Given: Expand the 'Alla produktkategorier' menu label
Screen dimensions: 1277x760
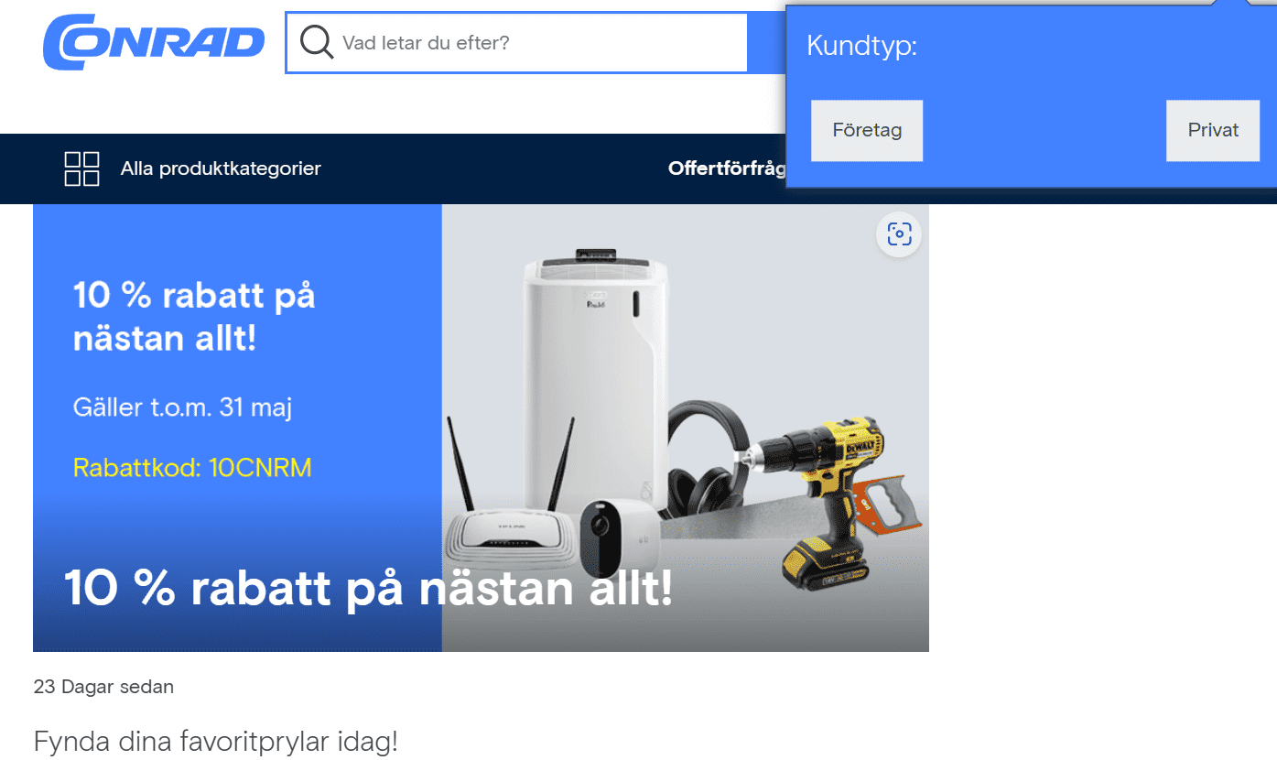Looking at the screenshot, I should coord(221,168).
